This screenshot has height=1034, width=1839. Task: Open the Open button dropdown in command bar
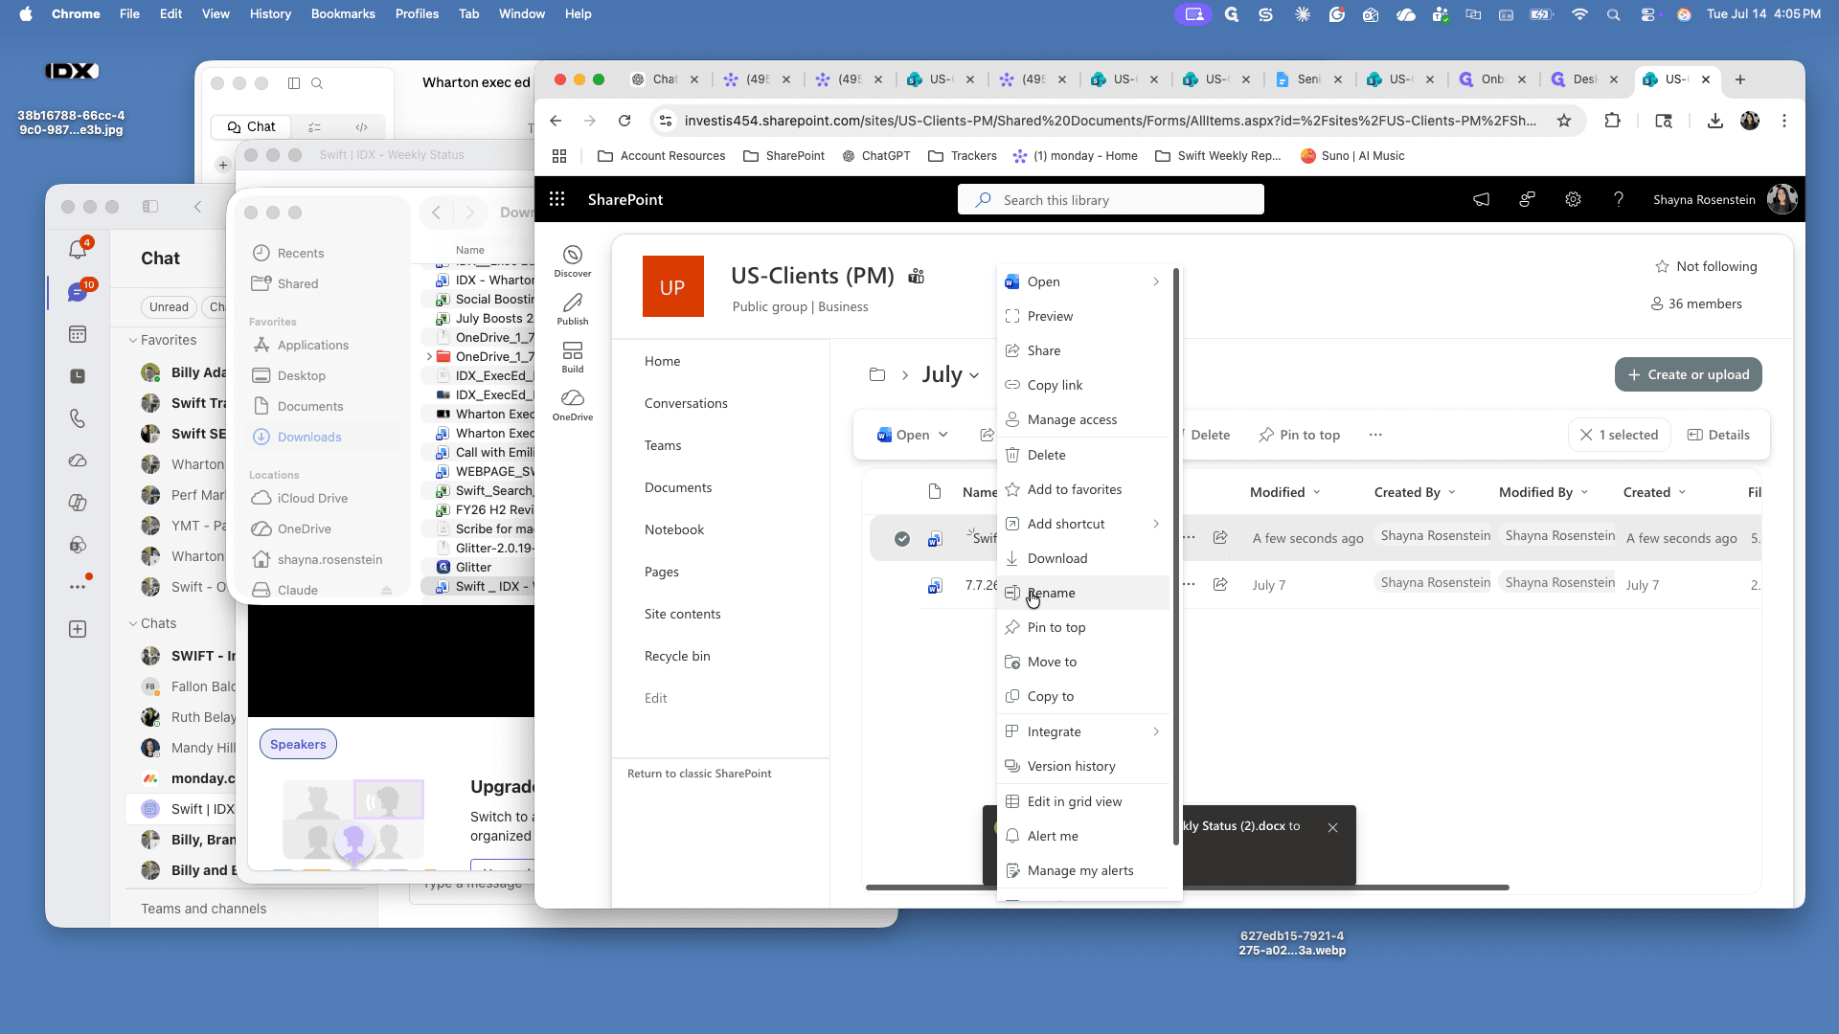[x=943, y=435]
